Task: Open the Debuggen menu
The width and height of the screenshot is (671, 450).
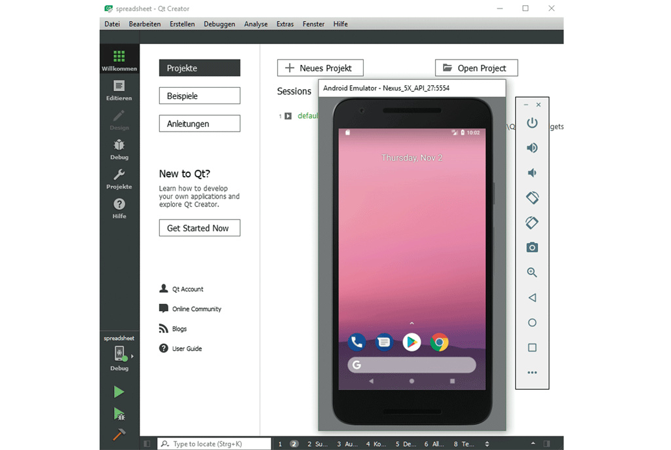Action: [219, 24]
